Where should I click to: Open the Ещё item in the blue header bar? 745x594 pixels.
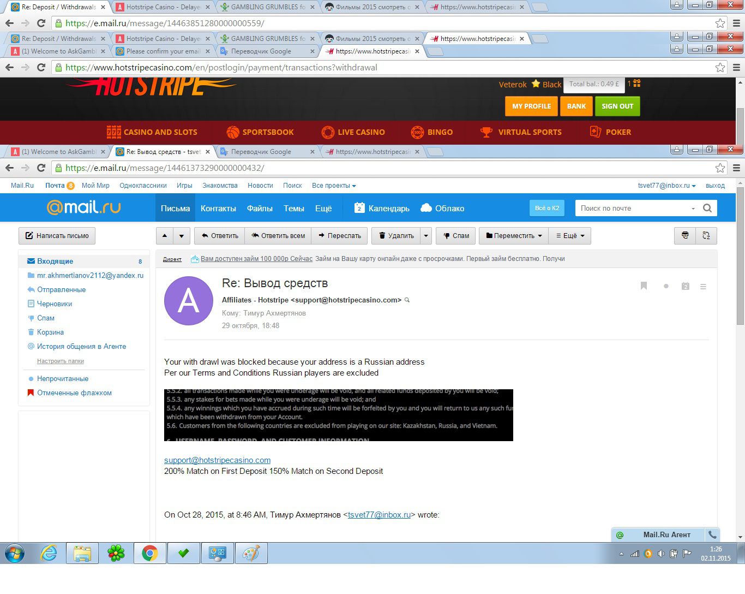pyautogui.click(x=323, y=208)
